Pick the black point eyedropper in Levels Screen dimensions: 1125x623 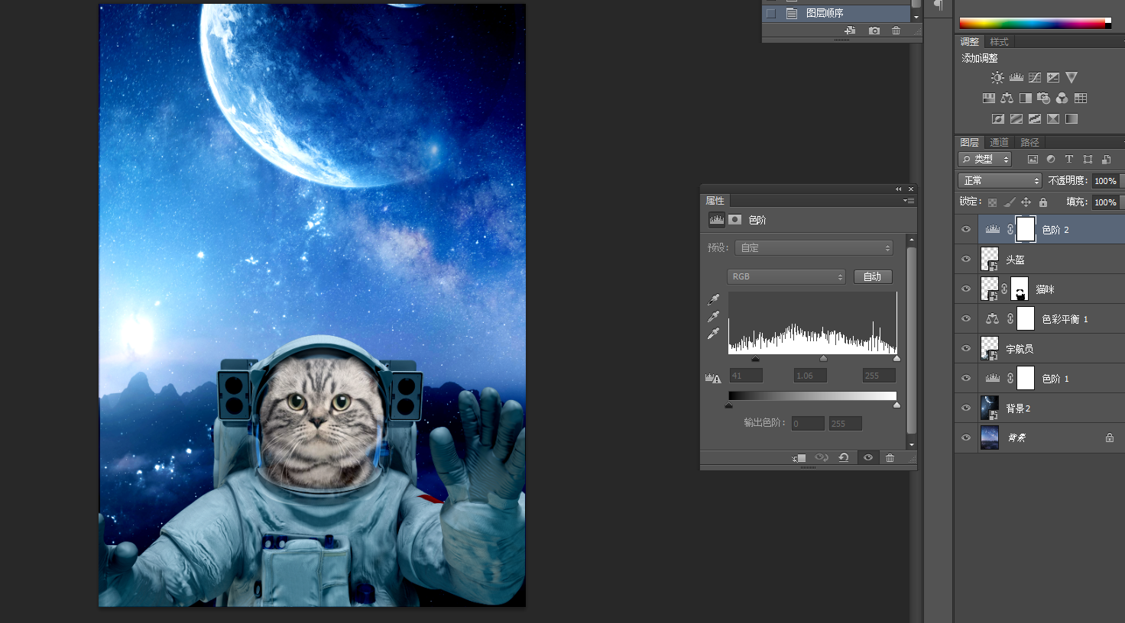click(713, 299)
